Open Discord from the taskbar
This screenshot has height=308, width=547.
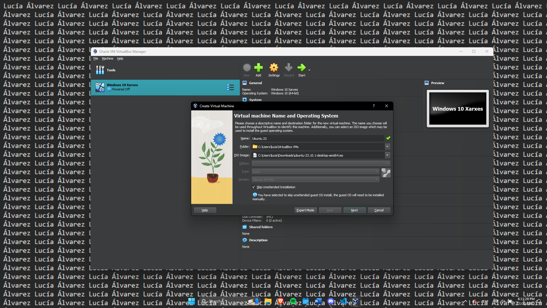[x=331, y=301]
